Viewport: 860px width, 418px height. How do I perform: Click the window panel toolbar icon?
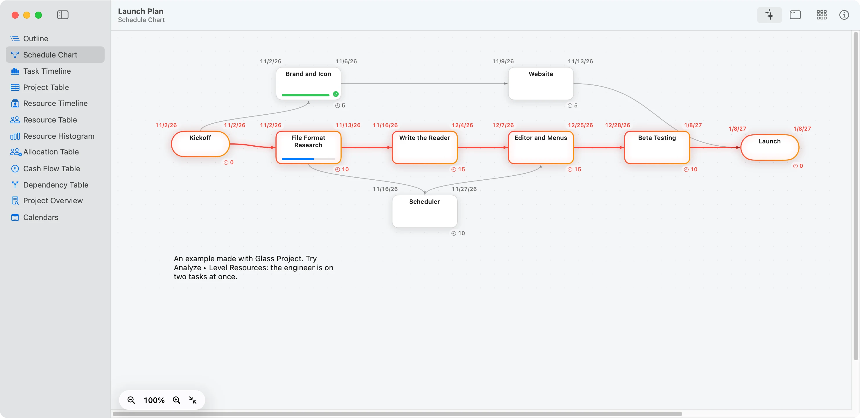[x=795, y=15]
